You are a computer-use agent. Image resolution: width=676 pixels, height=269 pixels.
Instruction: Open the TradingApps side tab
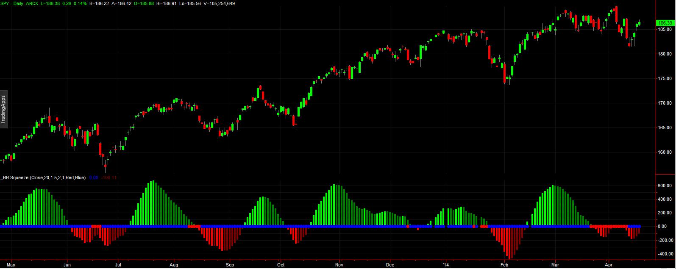(x=3, y=108)
